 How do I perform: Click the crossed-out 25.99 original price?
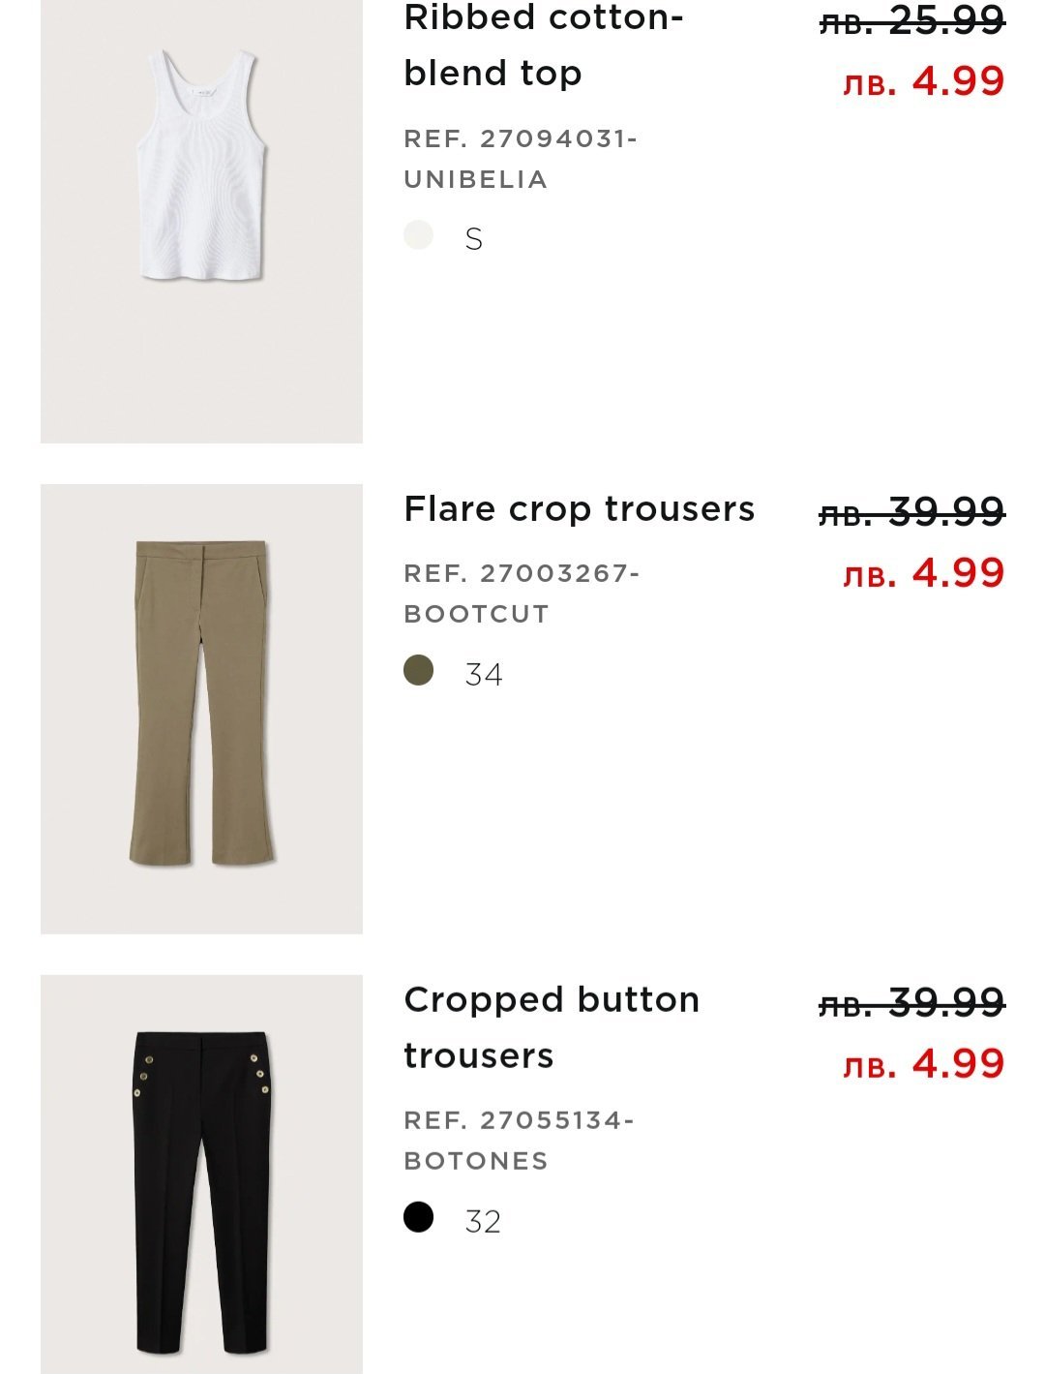[x=911, y=20]
